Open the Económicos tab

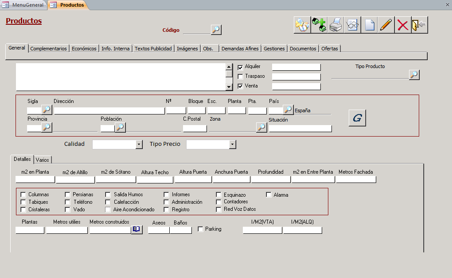pyautogui.click(x=84, y=49)
